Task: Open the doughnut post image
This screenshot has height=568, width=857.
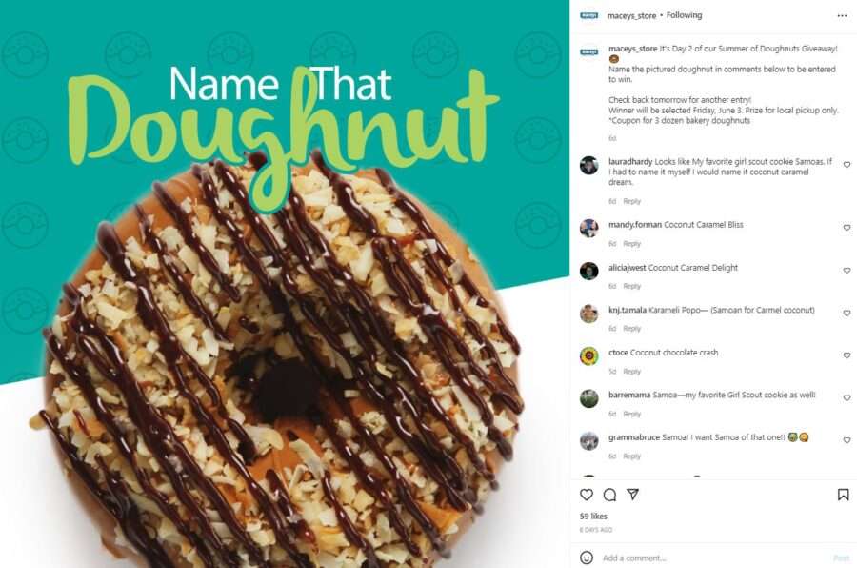Action: pos(285,284)
